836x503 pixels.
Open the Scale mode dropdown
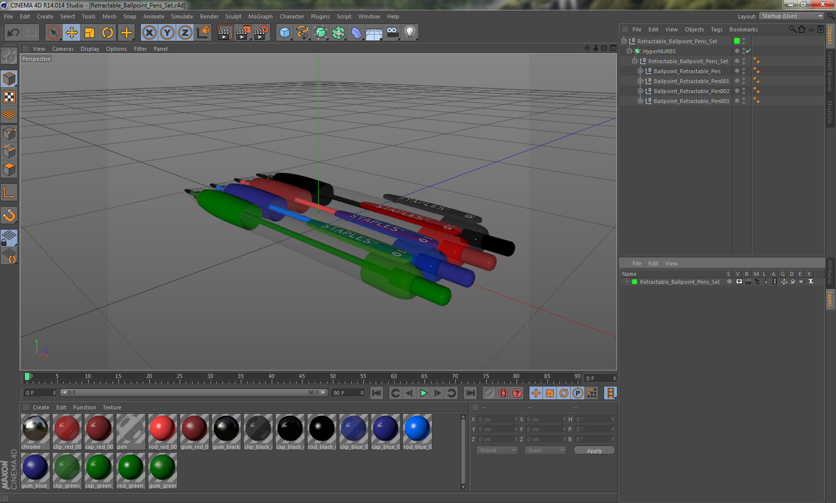(545, 450)
